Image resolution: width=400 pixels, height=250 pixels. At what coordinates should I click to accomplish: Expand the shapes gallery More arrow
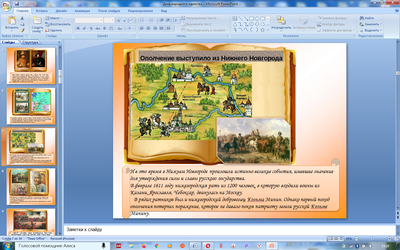coord(268,30)
